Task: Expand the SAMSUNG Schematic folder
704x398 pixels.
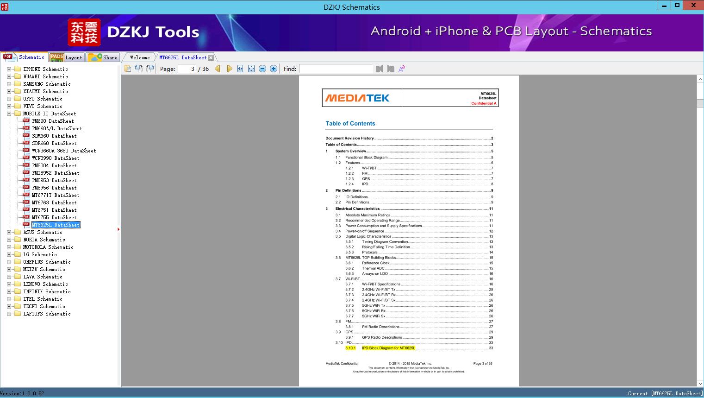Action: coord(9,84)
